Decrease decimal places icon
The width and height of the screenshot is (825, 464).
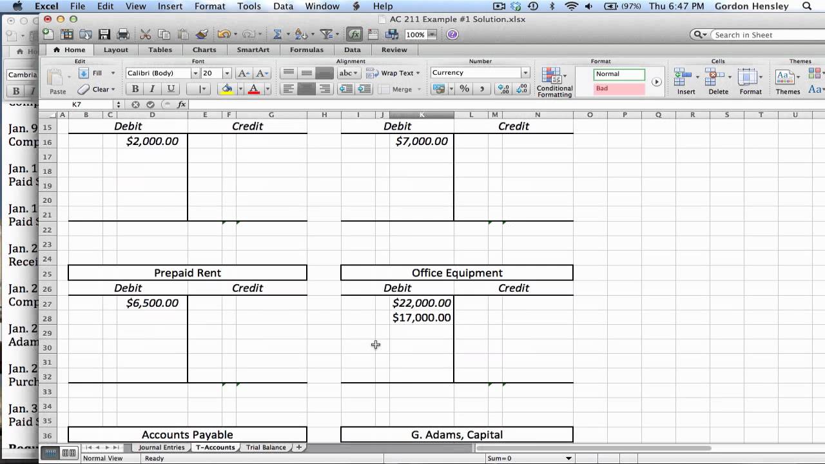(x=522, y=89)
